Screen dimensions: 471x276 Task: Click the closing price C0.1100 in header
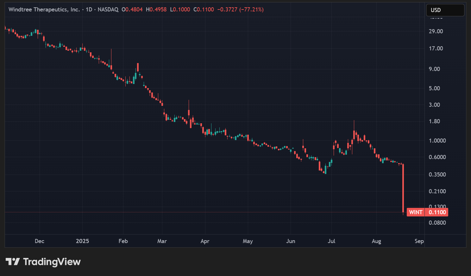(204, 10)
